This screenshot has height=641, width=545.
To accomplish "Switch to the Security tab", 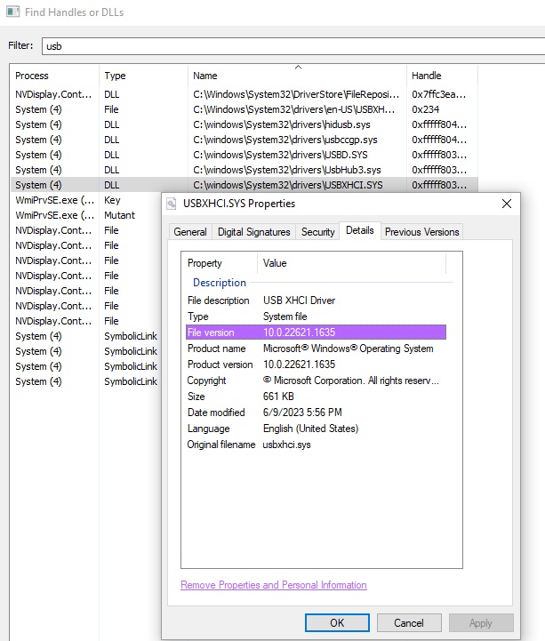I will tap(317, 232).
